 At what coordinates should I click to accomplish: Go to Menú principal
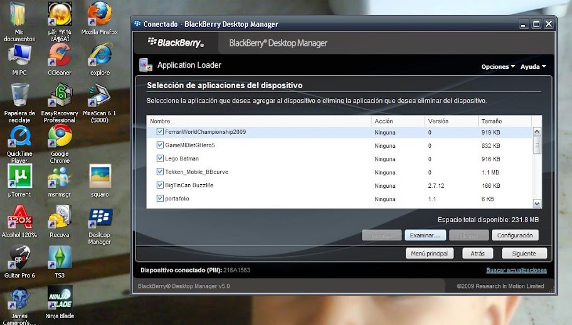(x=430, y=253)
